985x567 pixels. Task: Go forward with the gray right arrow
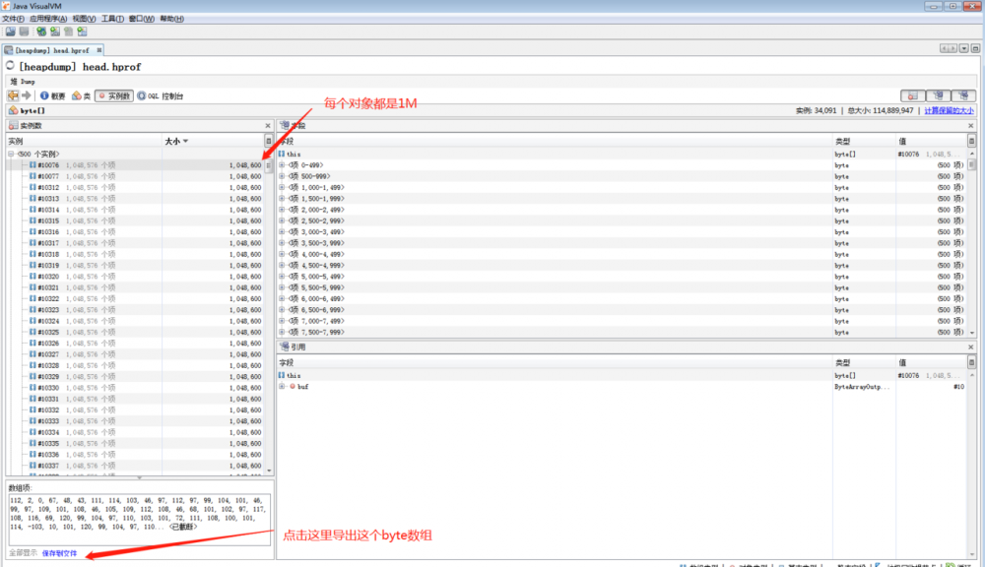click(x=27, y=95)
